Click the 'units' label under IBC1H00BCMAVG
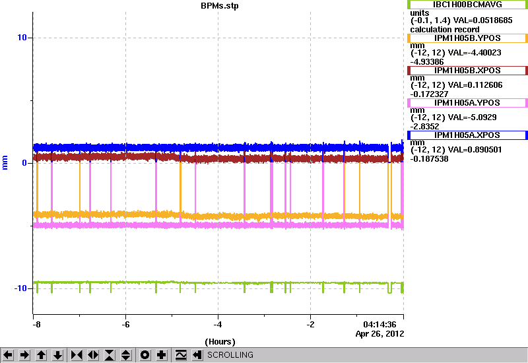This screenshot has width=528, height=363. click(420, 13)
